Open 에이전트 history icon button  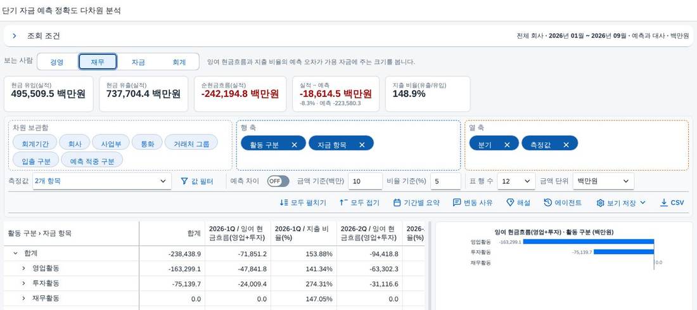point(547,202)
